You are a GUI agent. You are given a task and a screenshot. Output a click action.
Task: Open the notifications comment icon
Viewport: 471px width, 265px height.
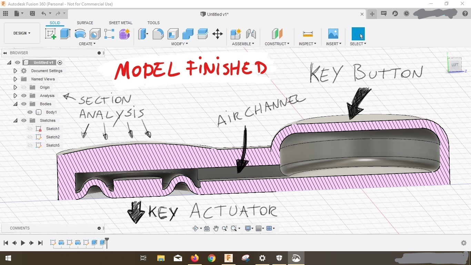[383, 13]
